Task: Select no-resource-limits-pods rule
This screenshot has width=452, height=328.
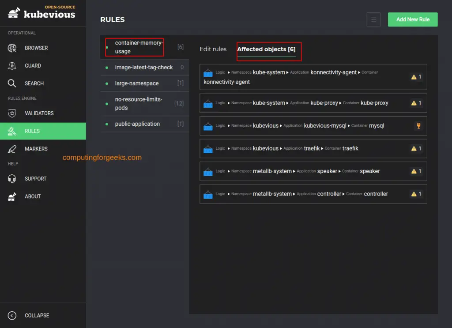Action: (145, 104)
